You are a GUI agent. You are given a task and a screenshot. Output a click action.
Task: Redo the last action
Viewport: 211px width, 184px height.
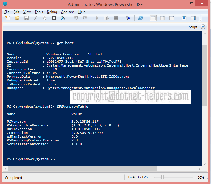[x=85, y=18]
